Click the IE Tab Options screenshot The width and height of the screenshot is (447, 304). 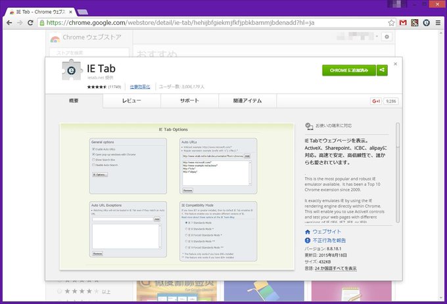coord(177,196)
